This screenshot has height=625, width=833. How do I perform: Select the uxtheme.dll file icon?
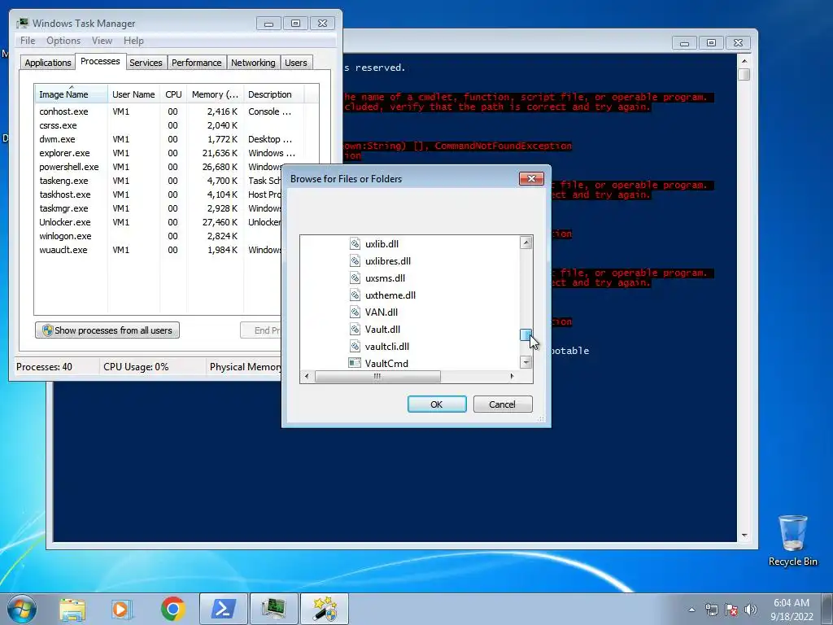pyautogui.click(x=355, y=295)
